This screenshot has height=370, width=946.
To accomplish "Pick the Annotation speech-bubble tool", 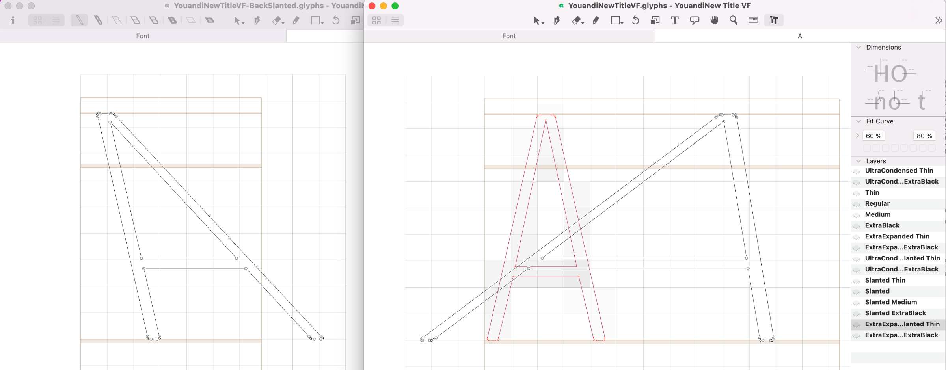I will click(x=695, y=20).
